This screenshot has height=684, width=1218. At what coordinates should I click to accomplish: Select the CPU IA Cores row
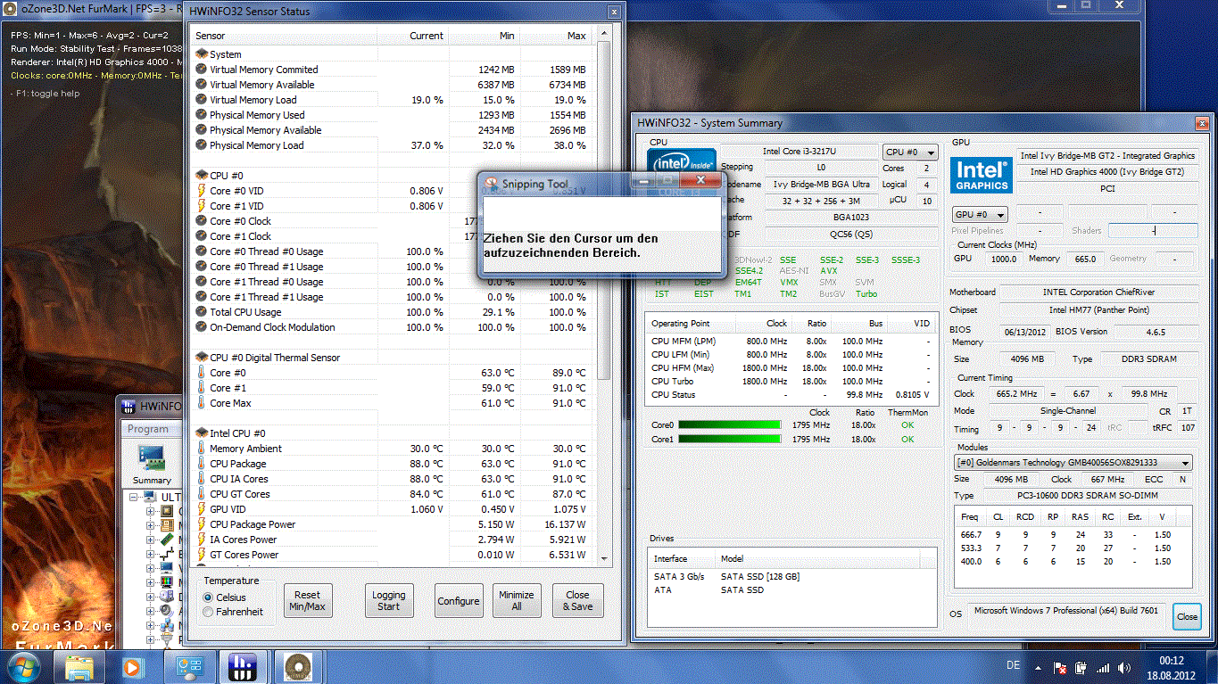pyautogui.click(x=393, y=479)
